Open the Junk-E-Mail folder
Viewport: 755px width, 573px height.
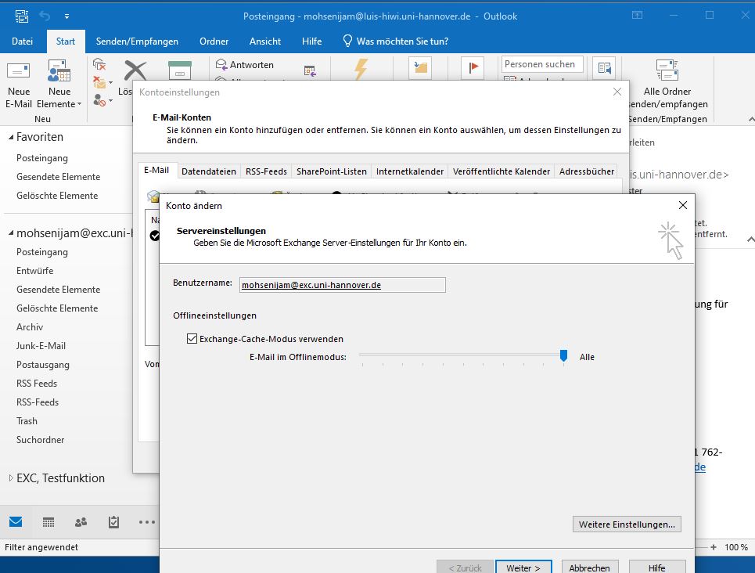point(41,346)
